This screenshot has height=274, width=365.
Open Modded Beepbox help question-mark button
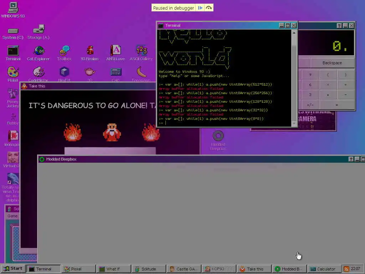(x=351, y=159)
